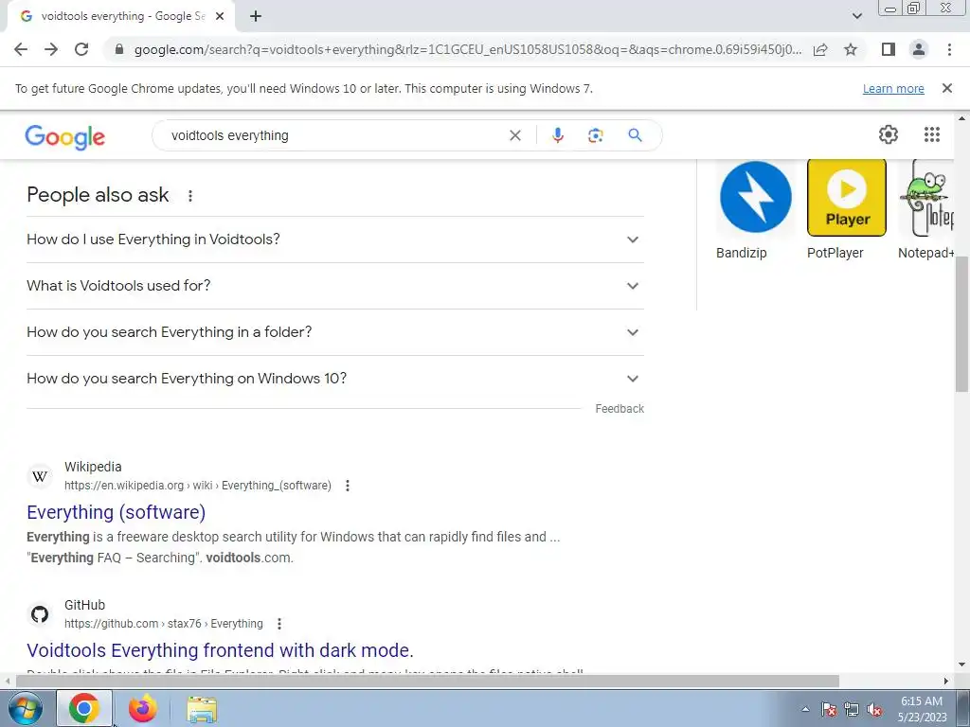The height and width of the screenshot is (727, 970).
Task: Click Chrome taskbar icon
Action: (84, 708)
